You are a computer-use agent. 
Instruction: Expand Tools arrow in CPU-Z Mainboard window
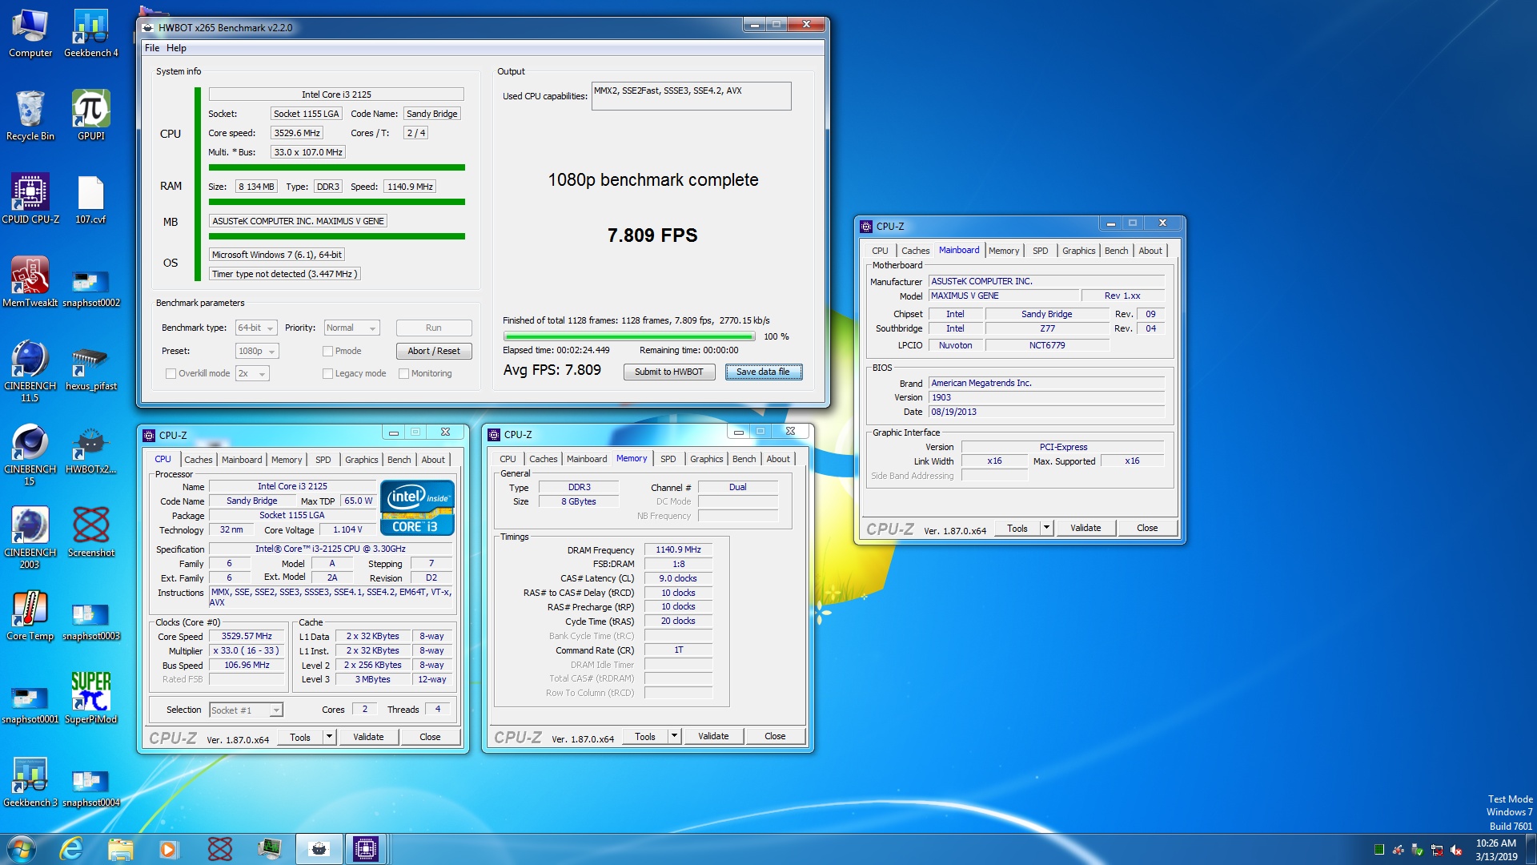tap(1046, 528)
